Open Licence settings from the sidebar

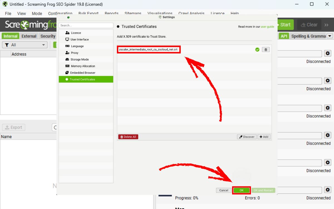coord(75,33)
